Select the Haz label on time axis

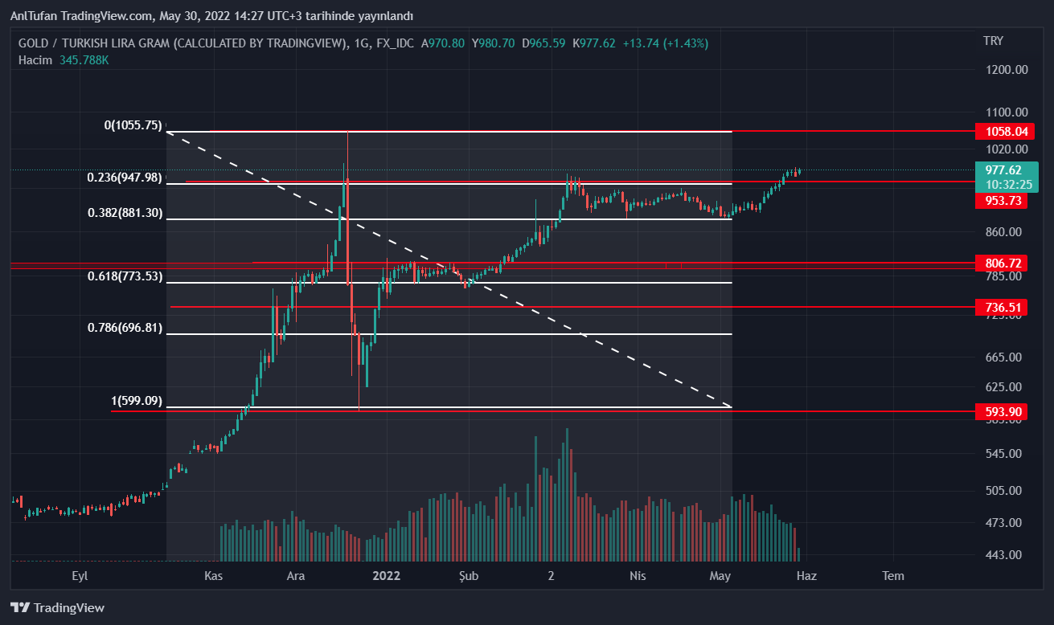coord(806,576)
